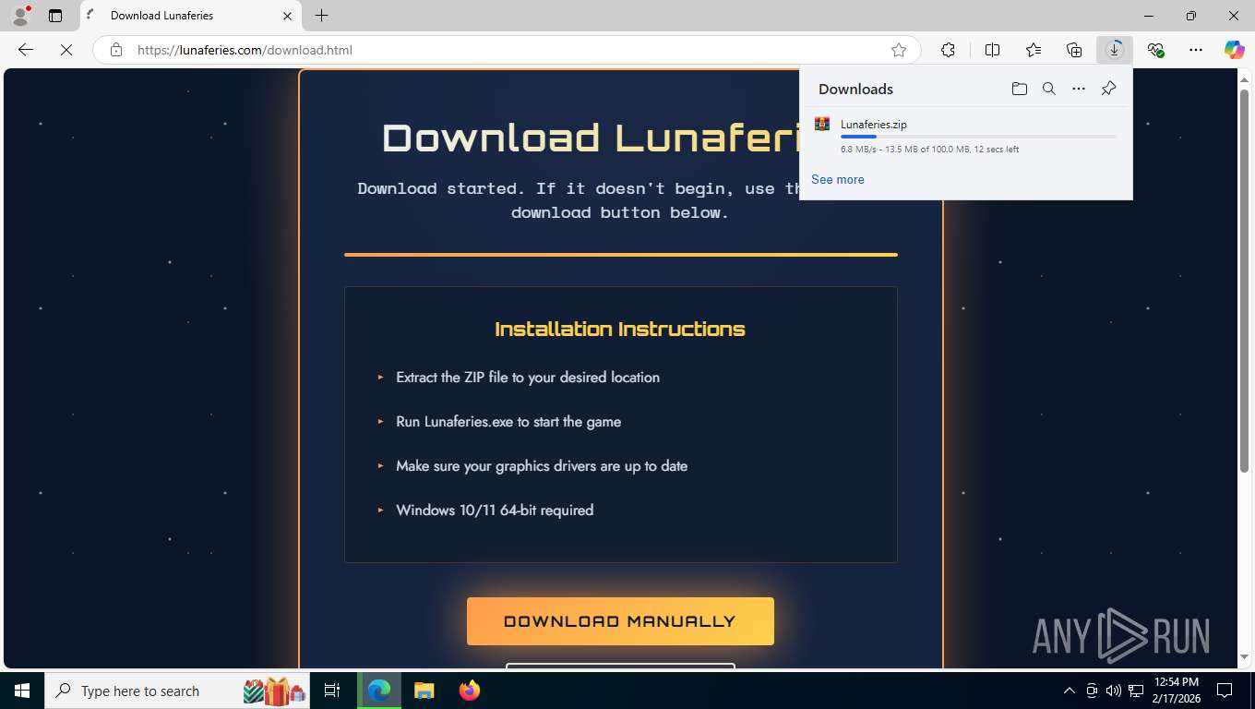Image resolution: width=1255 pixels, height=709 pixels.
Task: Click the DOWNLOAD MANUALLY button
Action: 620,621
